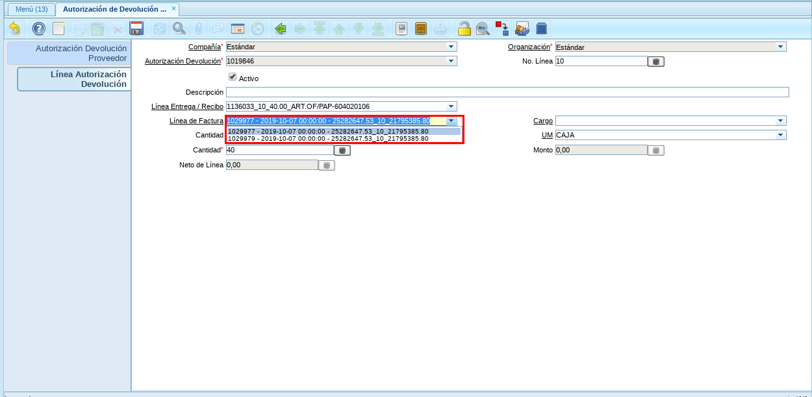Click the Neto de Línea amount field

coord(272,165)
